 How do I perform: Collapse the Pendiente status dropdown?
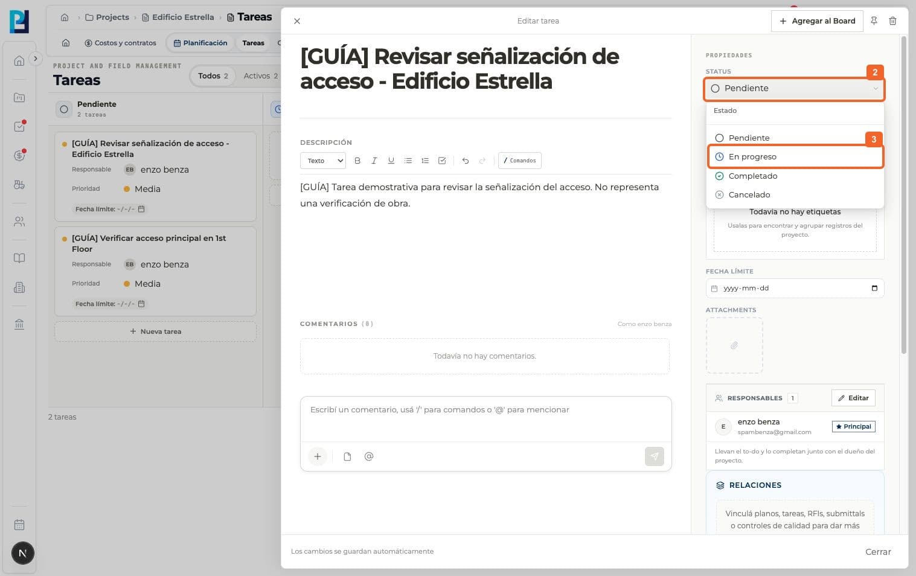point(794,88)
